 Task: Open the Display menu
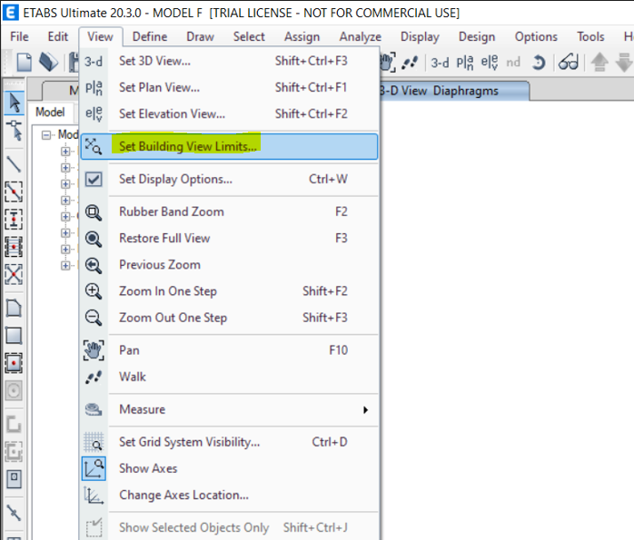(x=420, y=36)
